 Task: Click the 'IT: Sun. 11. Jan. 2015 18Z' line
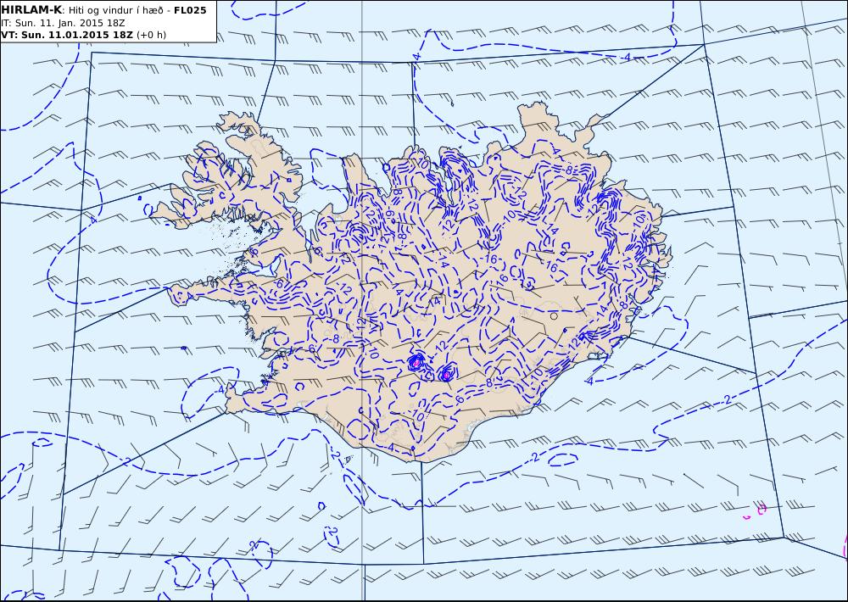(63, 23)
